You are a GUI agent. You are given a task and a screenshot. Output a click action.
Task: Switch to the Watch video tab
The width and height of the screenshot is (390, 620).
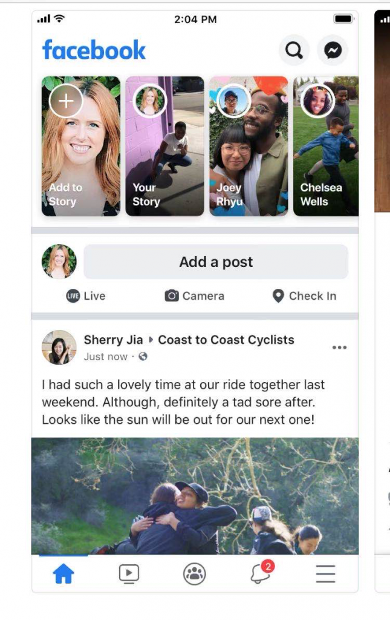129,574
